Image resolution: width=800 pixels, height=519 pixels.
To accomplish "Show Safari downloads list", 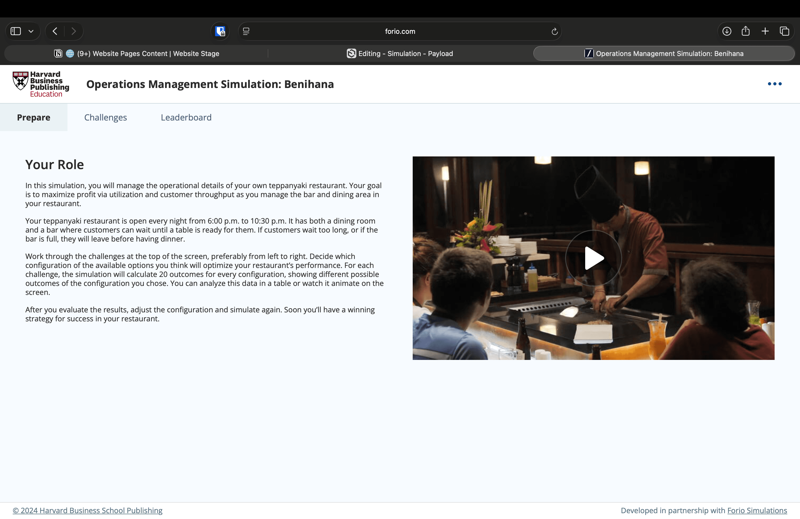I will (x=726, y=31).
